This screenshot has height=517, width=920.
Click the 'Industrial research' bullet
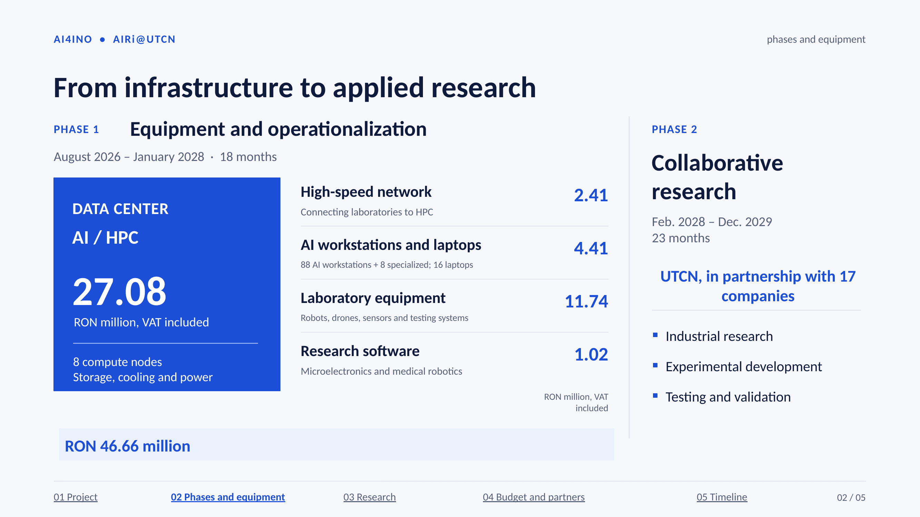point(719,336)
